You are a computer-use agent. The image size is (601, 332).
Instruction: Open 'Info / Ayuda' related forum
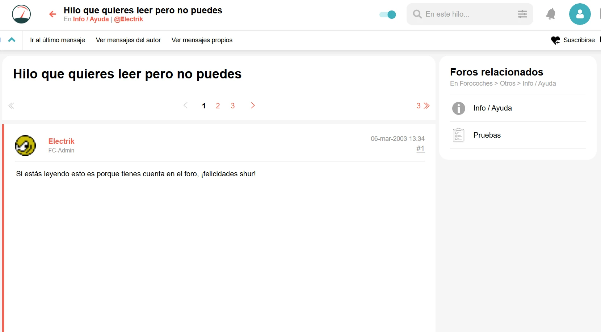(492, 108)
